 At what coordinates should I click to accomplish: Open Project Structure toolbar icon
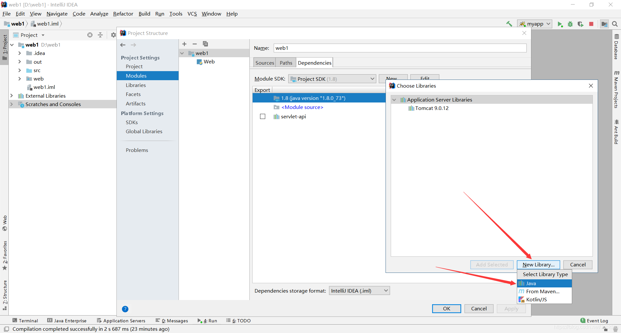point(604,24)
